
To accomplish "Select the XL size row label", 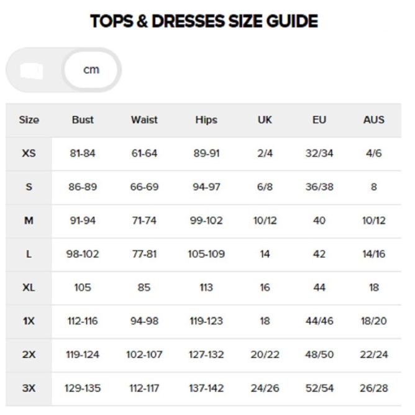I will 29,288.
